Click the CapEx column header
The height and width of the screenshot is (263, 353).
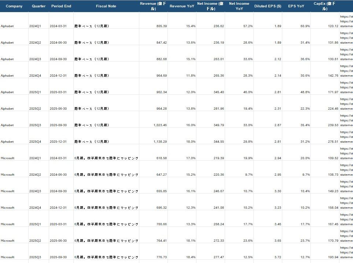click(x=325, y=6)
